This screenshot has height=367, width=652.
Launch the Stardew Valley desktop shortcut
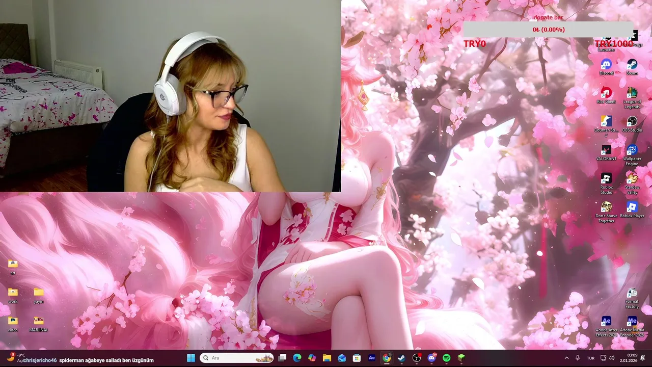(x=632, y=183)
